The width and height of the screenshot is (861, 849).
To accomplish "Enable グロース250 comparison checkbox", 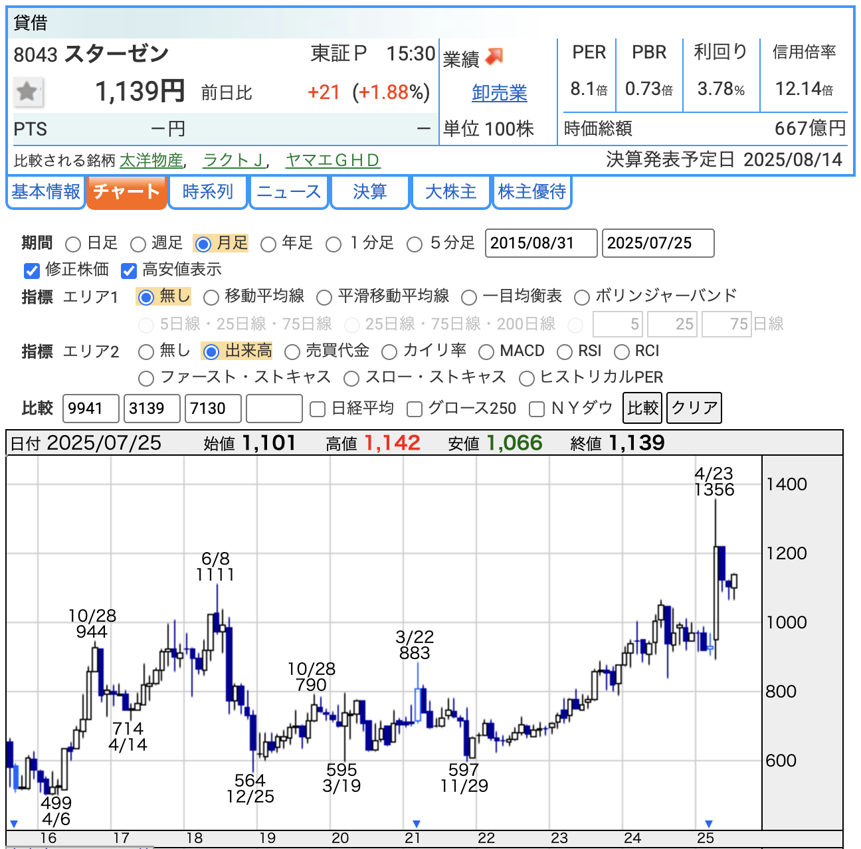I will click(x=415, y=409).
